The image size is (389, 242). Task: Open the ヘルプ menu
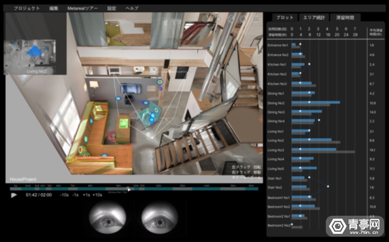coord(132,8)
